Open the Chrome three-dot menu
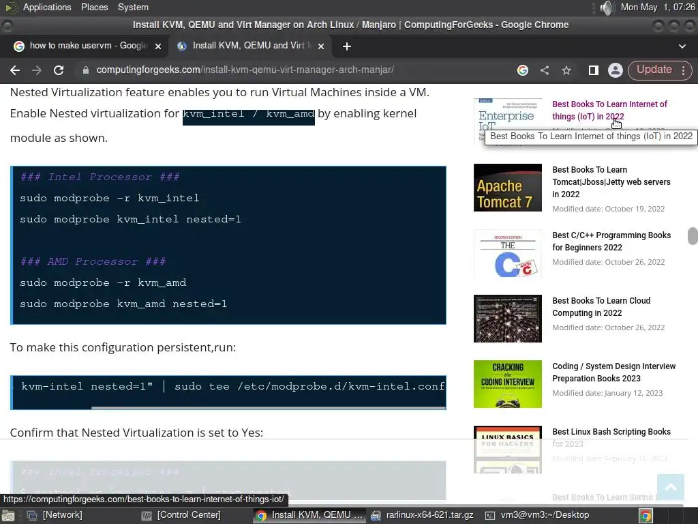The height and width of the screenshot is (524, 698). [683, 70]
